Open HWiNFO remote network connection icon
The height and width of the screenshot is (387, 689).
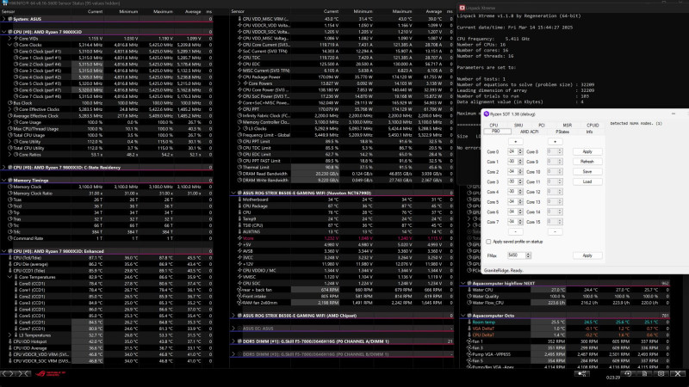[x=582, y=373]
